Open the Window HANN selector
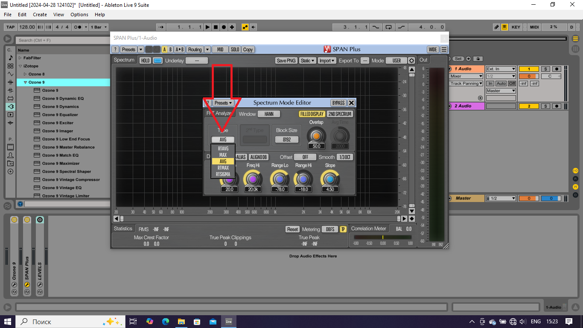 click(269, 114)
